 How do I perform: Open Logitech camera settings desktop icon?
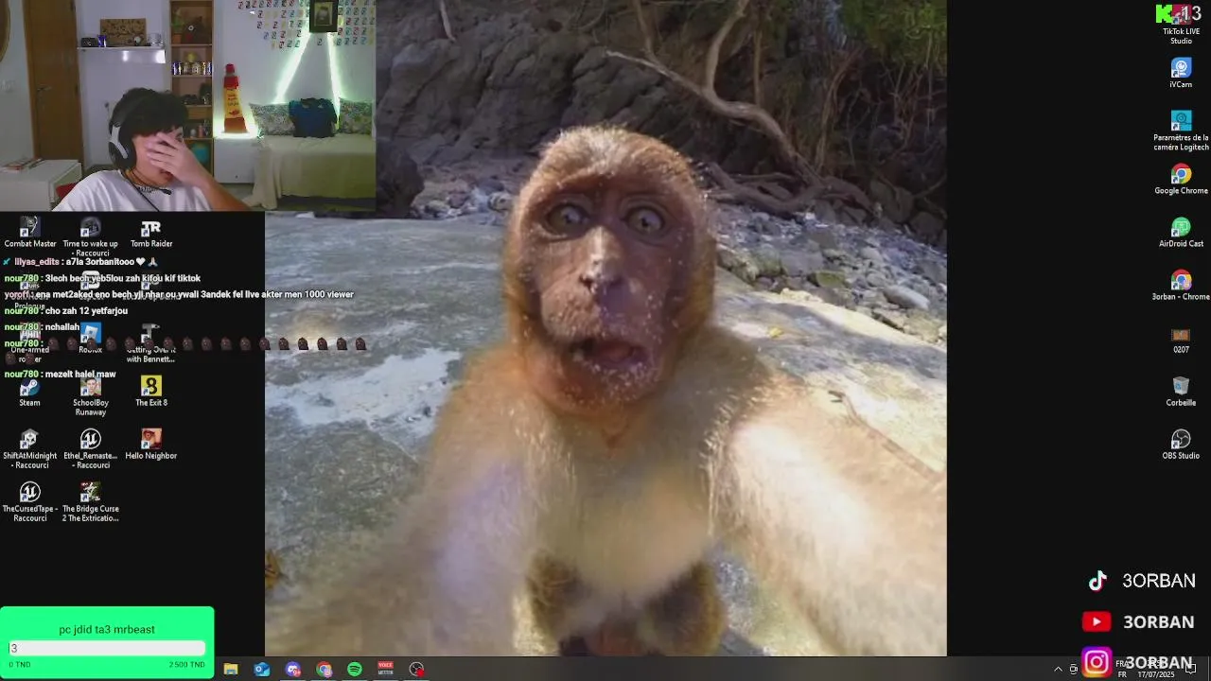click(1181, 131)
